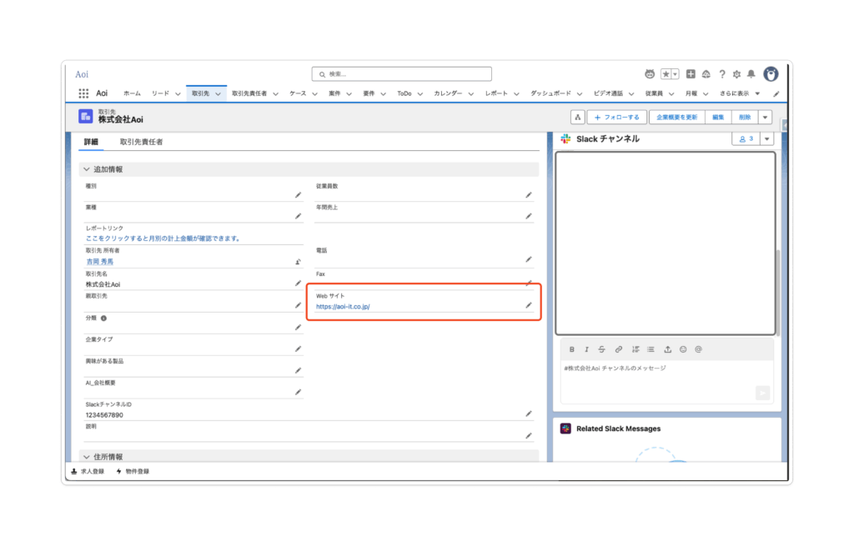
Task: Toggle bold formatting in Slack composer
Action: pos(571,349)
